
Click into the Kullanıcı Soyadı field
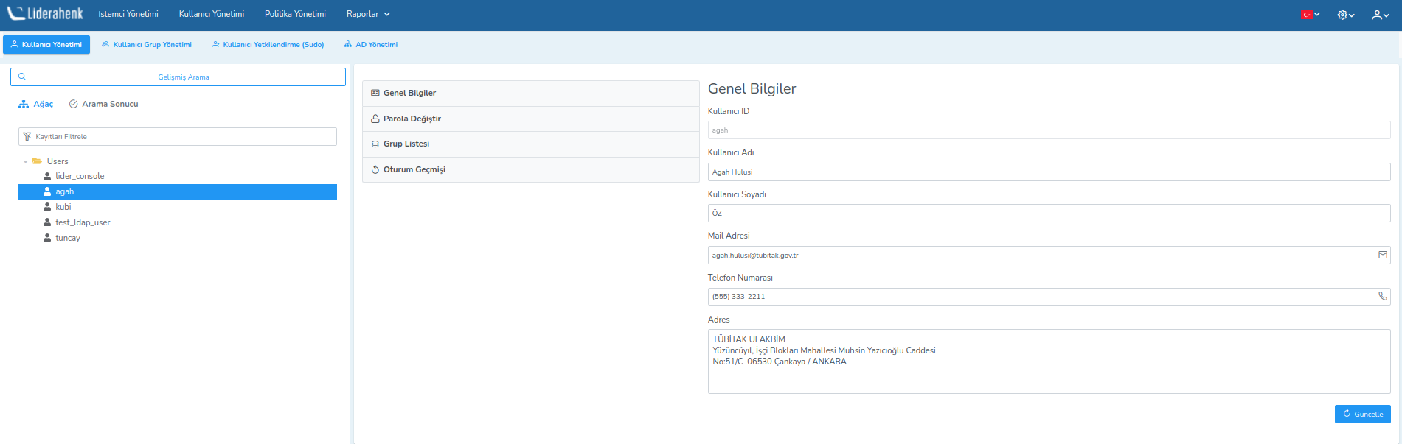point(1048,214)
